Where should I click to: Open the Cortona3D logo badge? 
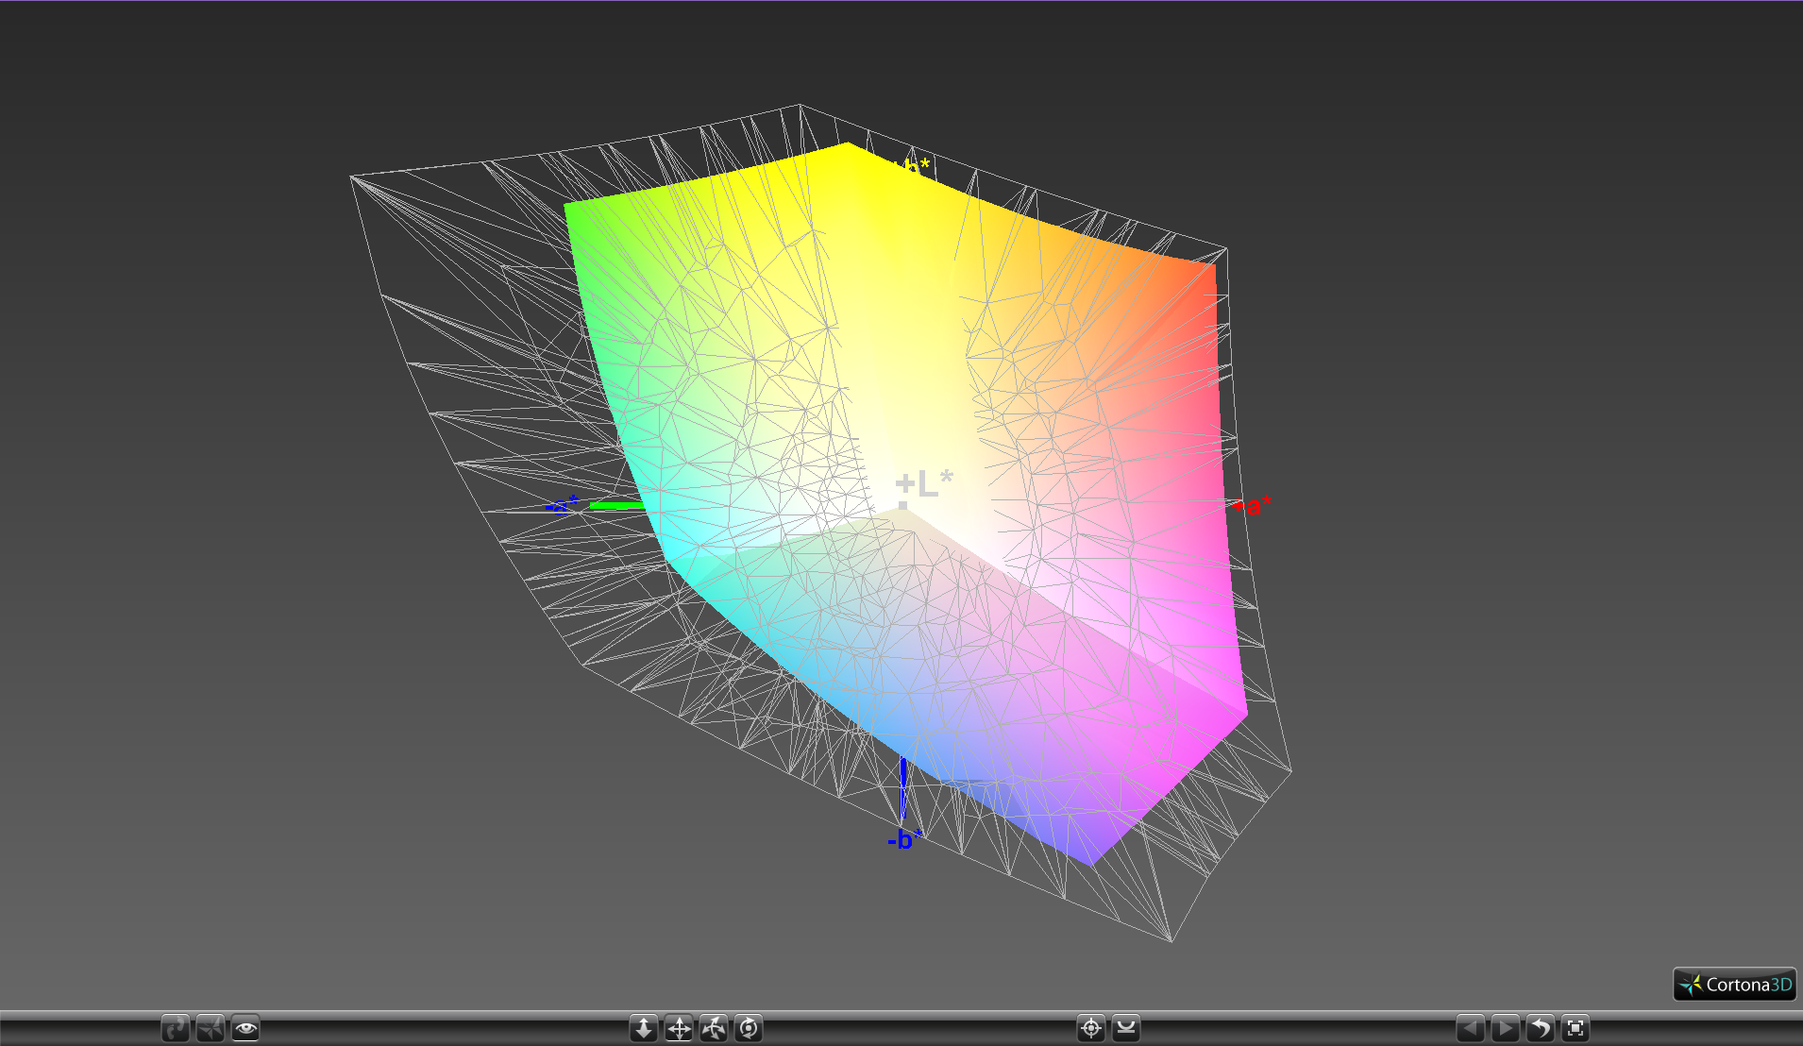[x=1734, y=985]
